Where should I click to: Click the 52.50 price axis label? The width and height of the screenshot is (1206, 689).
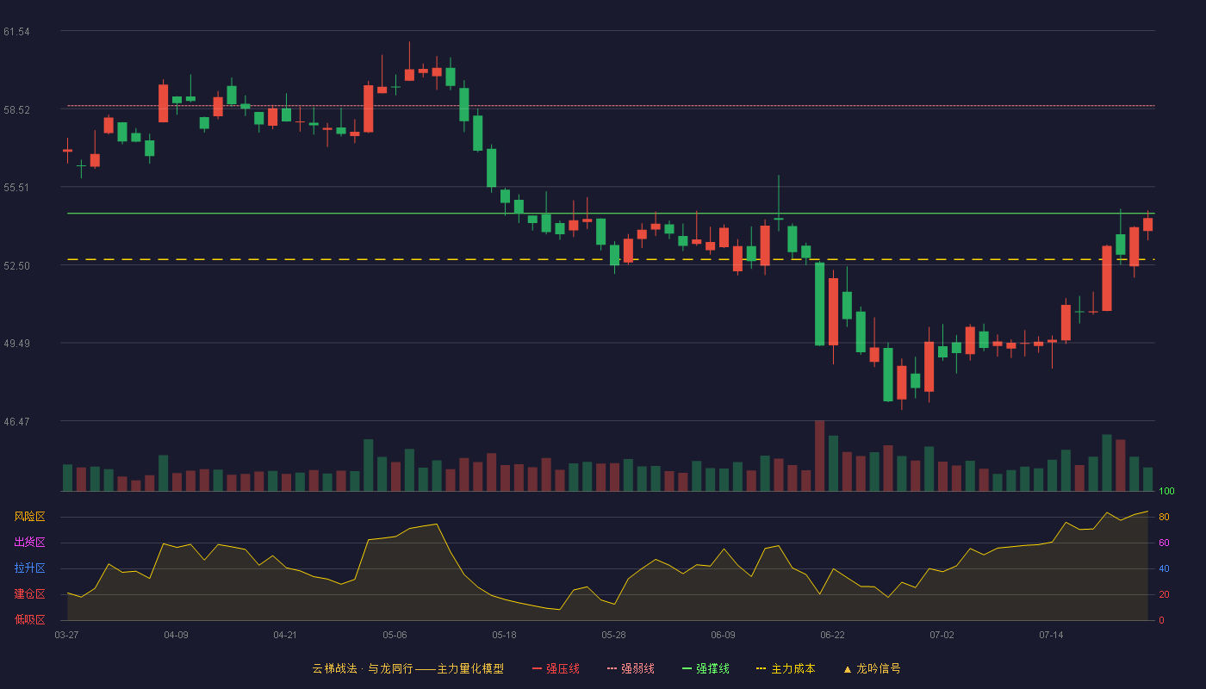point(16,266)
